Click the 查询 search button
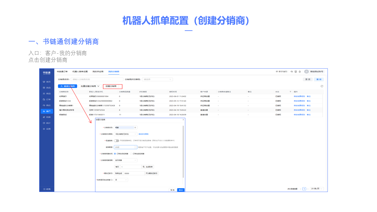377x212 pixels. (x=319, y=79)
